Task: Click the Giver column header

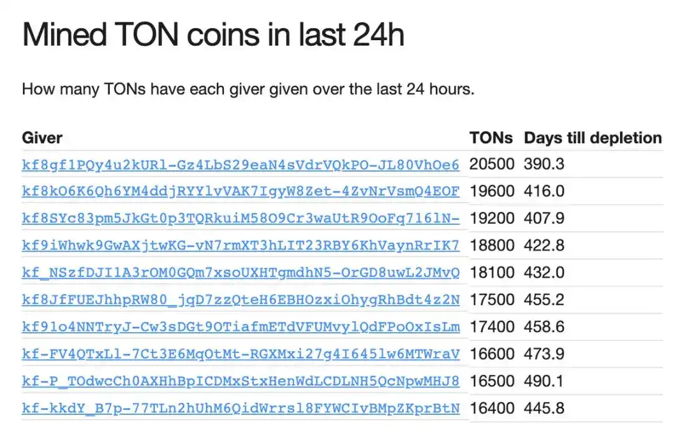Action: (x=41, y=138)
